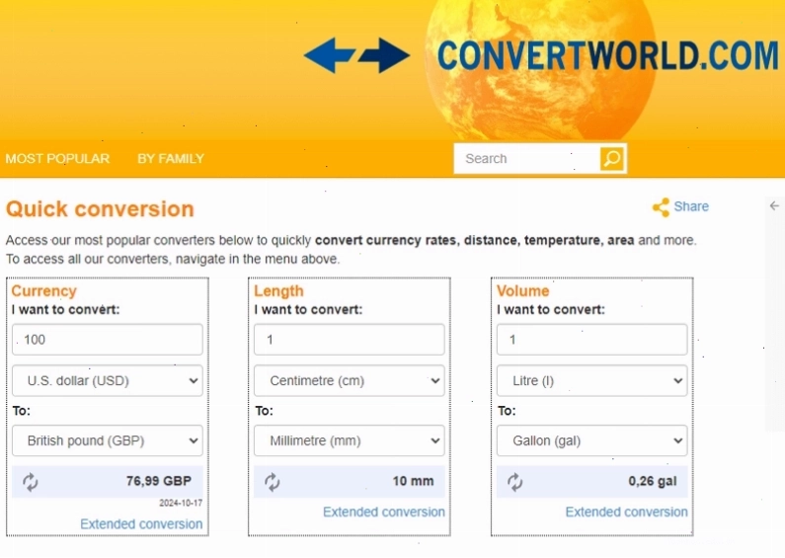Click the Length swap refresh icon
Screen dimensions: 785x558
pyautogui.click(x=273, y=482)
